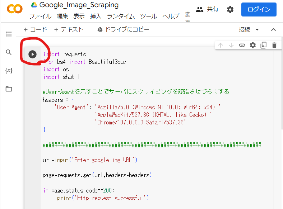Open cell settings gear icon
283x209 pixels.
click(253, 45)
